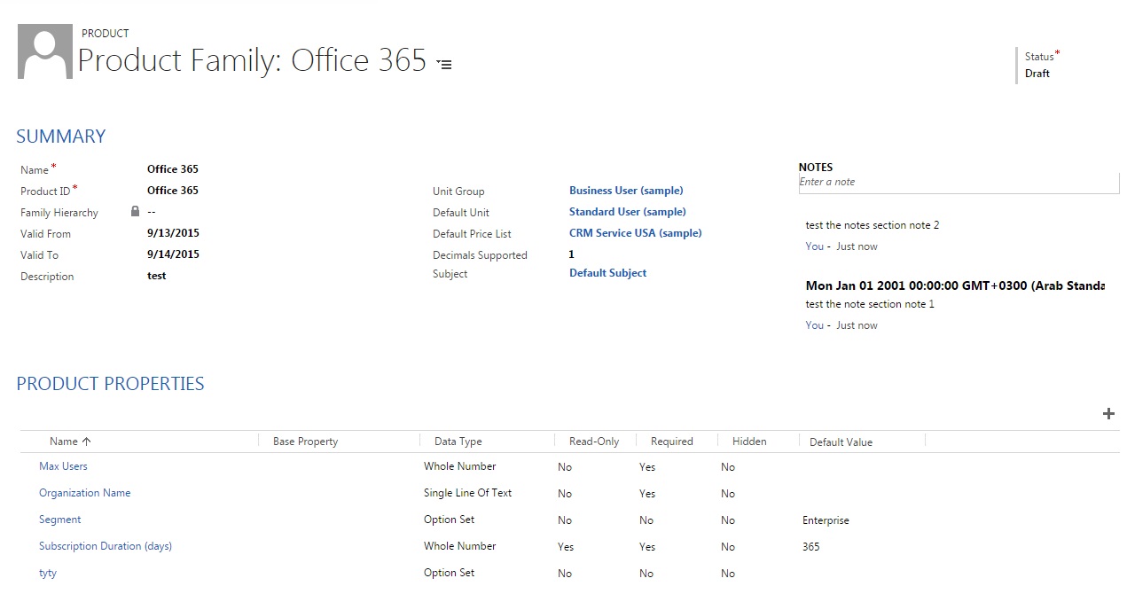1127x594 pixels.
Task: Add a new product property with plus icon
Action: point(1107,414)
